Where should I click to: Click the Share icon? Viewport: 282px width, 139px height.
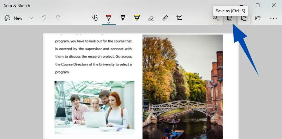click(258, 18)
